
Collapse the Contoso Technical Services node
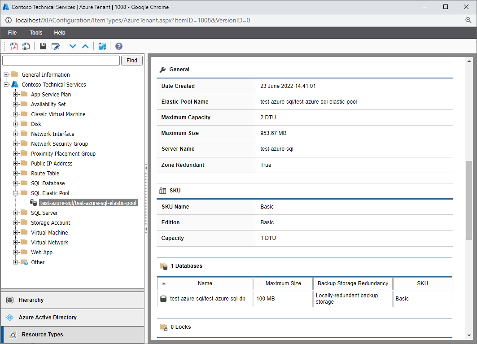pyautogui.click(x=6, y=84)
